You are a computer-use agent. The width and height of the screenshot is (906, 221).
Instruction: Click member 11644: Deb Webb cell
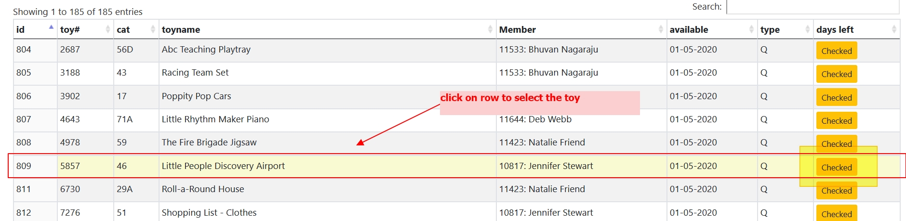point(535,119)
